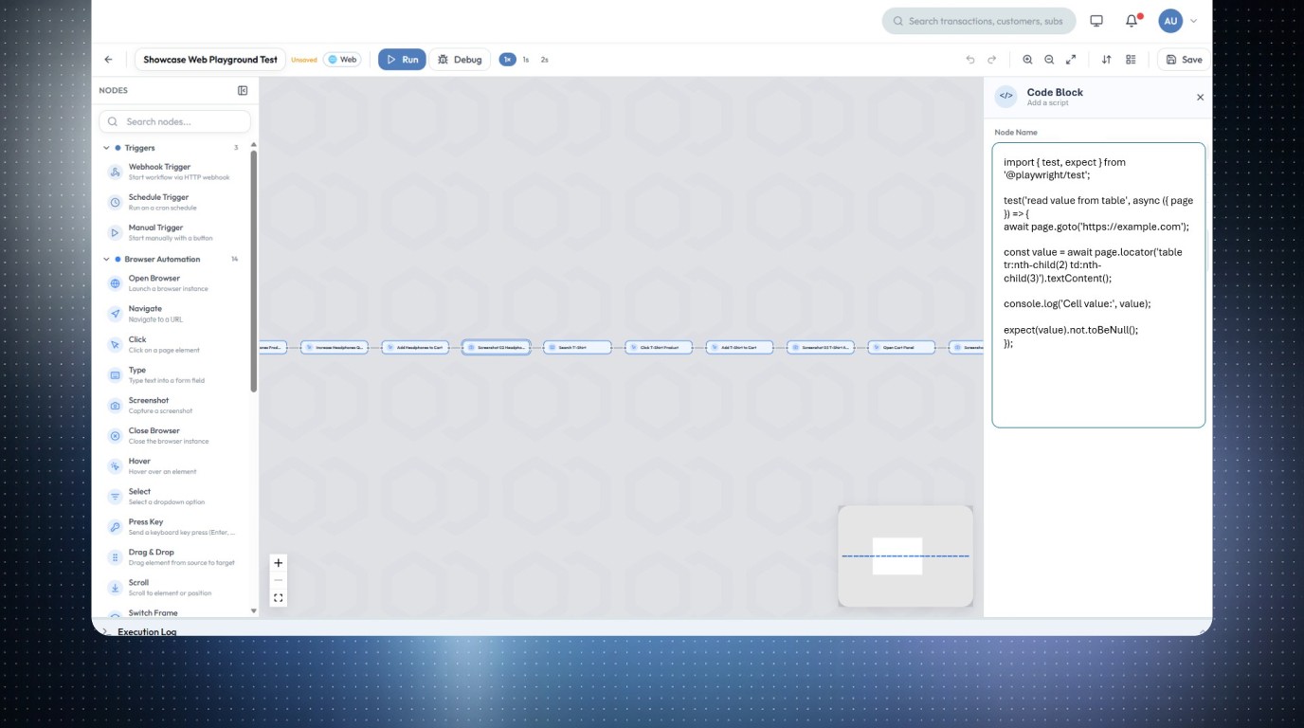Select the Click node in list
Viewport: 1304px width, 728px height.
coord(175,344)
